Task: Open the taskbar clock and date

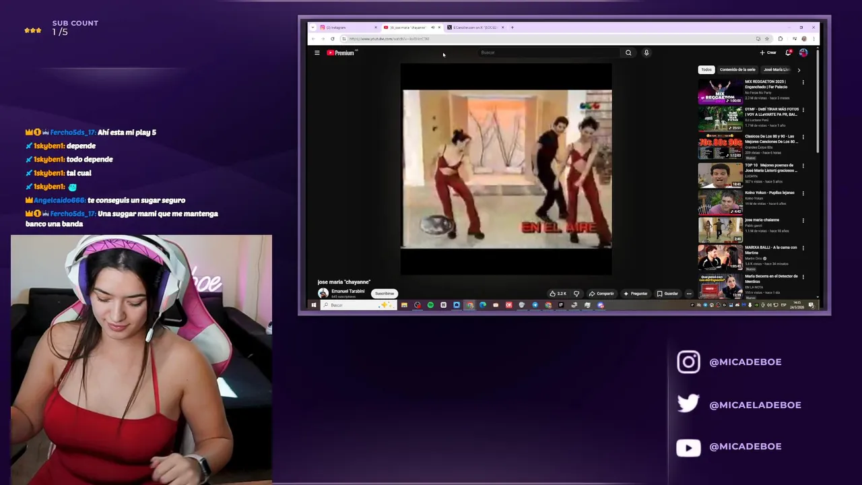Action: pyautogui.click(x=798, y=305)
